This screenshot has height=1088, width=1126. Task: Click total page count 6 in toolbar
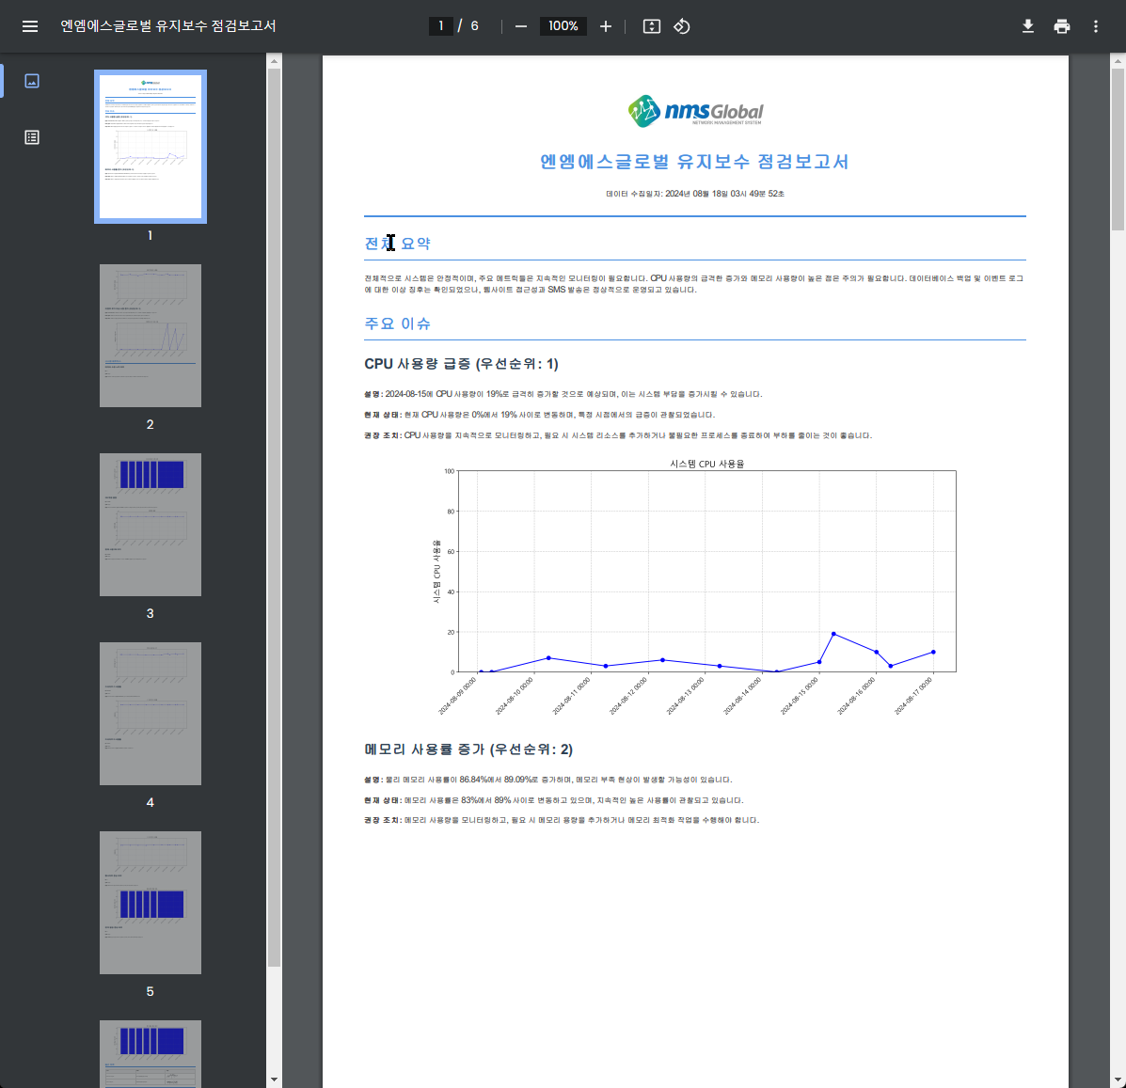pyautogui.click(x=474, y=25)
